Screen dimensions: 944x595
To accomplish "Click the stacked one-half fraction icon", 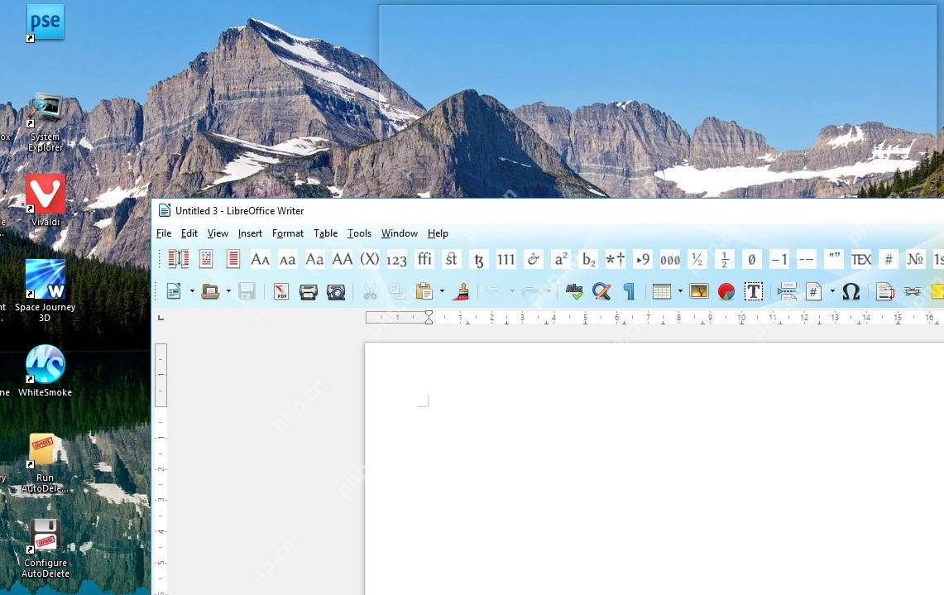I will [x=724, y=260].
